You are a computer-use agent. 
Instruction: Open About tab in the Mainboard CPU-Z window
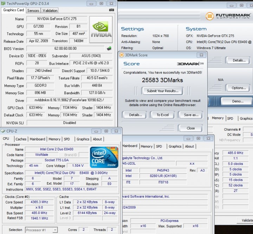[189, 146]
